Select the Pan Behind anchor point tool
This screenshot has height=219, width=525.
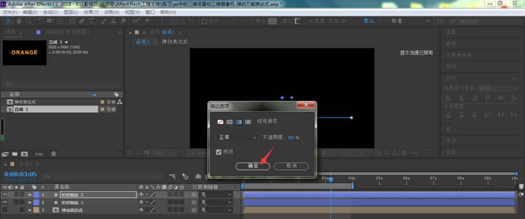coord(60,21)
